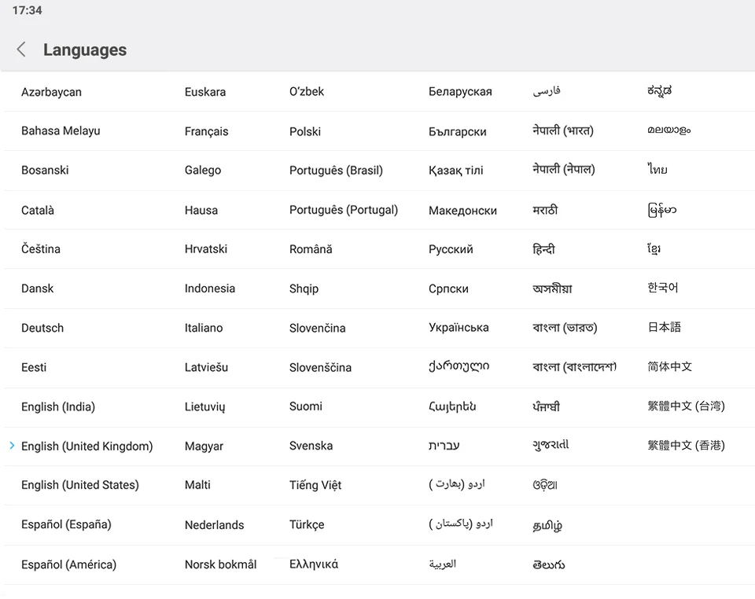This screenshot has height=599, width=755.
Task: Click the selected-language chevron beside English (United Kingdom)
Action: click(x=12, y=446)
